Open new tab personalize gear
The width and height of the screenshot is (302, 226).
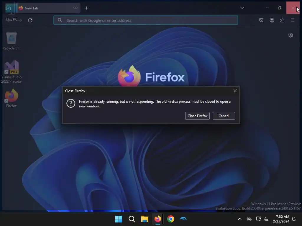[x=290, y=35]
